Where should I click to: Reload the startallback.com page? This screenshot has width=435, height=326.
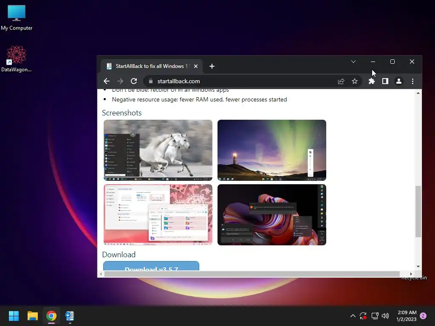[x=134, y=81]
